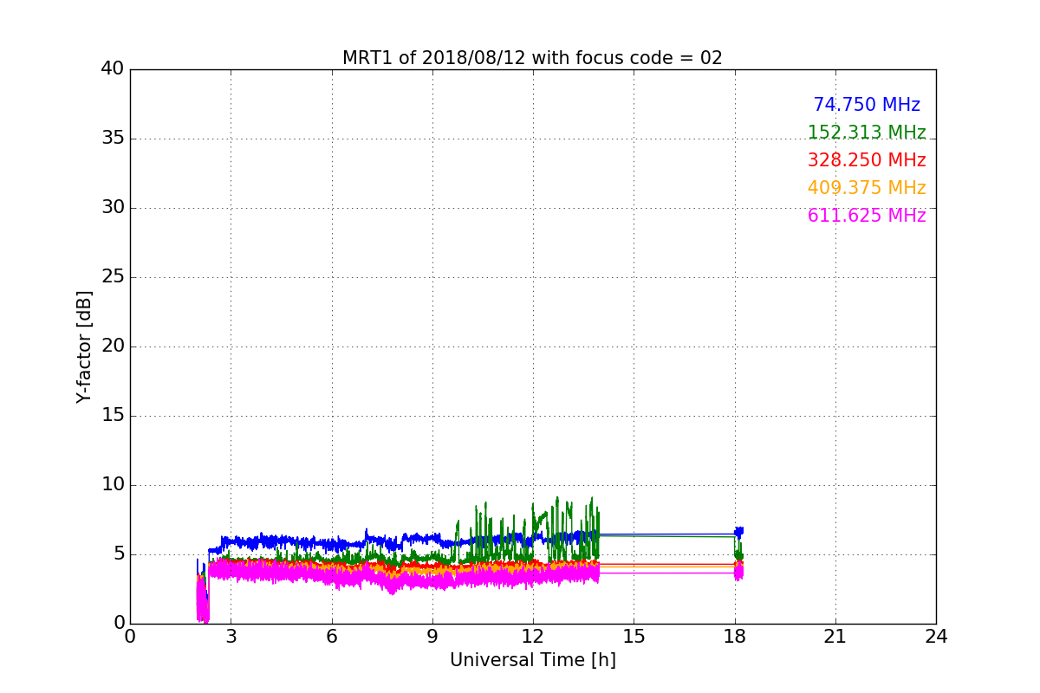Click the x-axis tick label 21
This screenshot has width=1040, height=693.
tap(835, 636)
